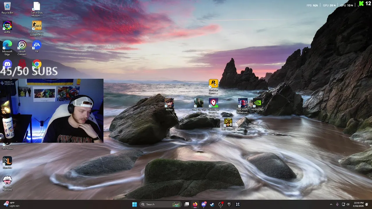Open the Slapshot Rebound desktop icon
372x209 pixels.
click(7, 183)
